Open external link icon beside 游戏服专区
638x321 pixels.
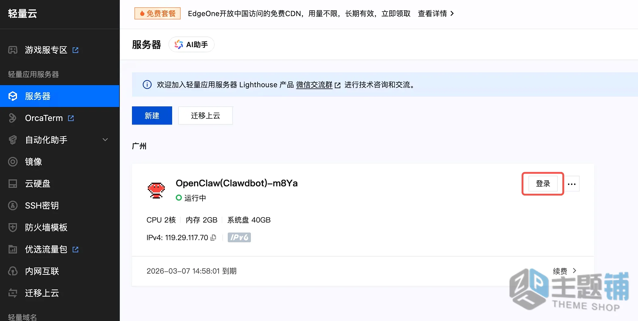(75, 50)
